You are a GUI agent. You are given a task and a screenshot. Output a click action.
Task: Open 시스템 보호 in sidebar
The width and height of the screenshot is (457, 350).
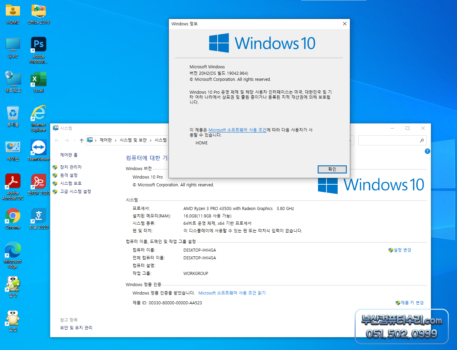(x=71, y=183)
